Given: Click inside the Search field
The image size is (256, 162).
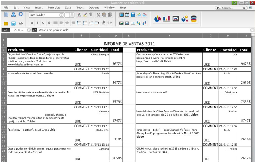Looking at the screenshot, I should (x=232, y=8).
